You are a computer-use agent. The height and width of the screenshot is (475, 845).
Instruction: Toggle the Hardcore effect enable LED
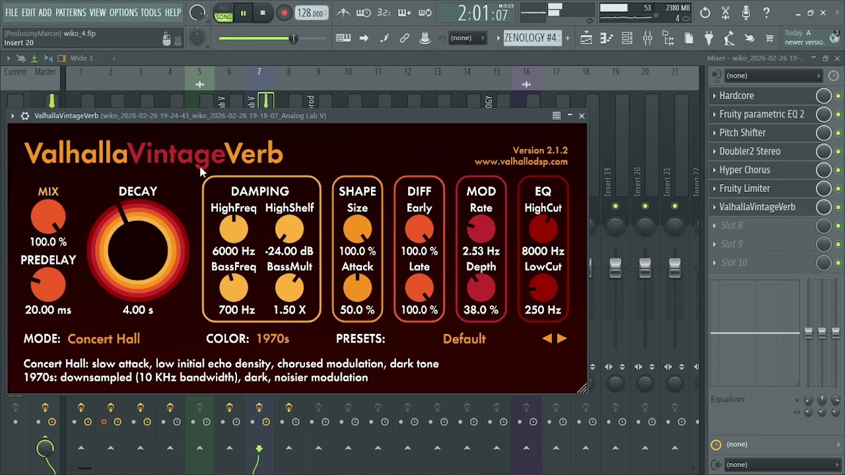click(x=838, y=96)
